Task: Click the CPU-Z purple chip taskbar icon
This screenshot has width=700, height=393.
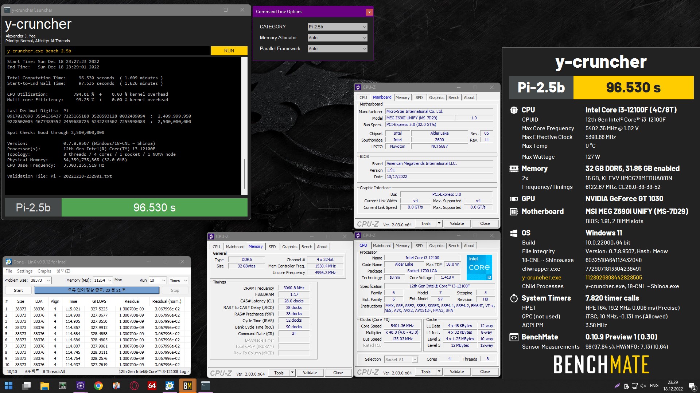Action: [80, 386]
